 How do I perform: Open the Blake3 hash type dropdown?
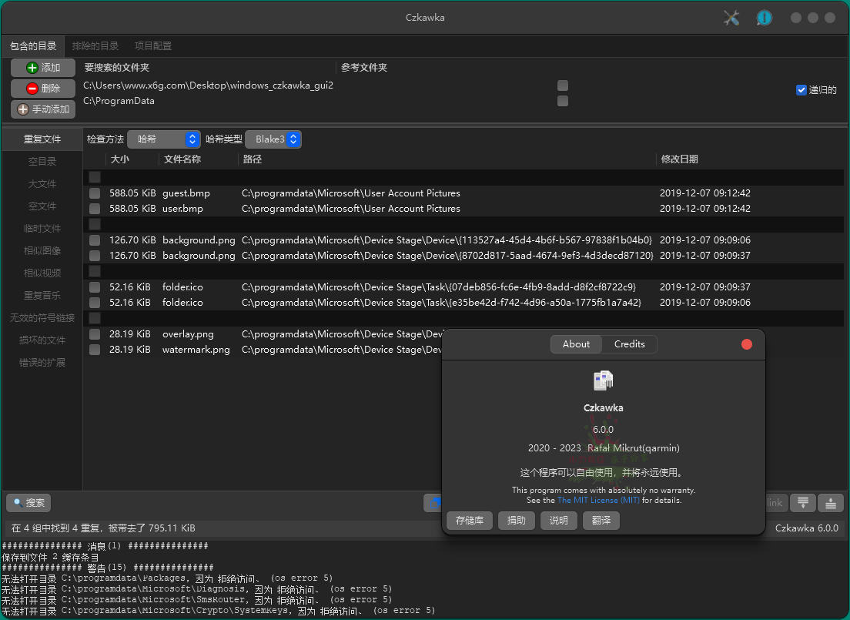(273, 139)
